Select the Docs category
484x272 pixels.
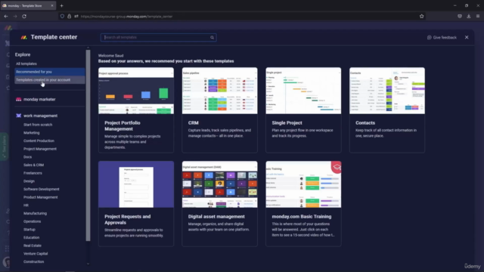click(27, 157)
